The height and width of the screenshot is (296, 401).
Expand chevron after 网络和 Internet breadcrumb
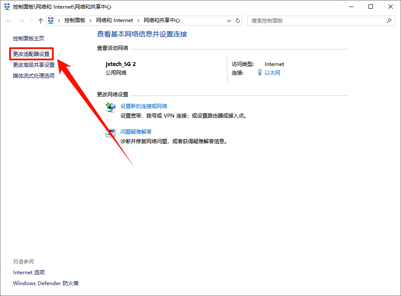click(x=138, y=21)
